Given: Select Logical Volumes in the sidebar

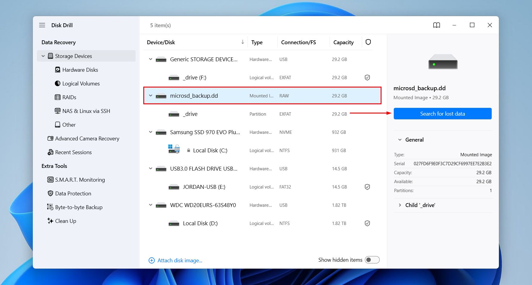Looking at the screenshot, I should coord(81,83).
